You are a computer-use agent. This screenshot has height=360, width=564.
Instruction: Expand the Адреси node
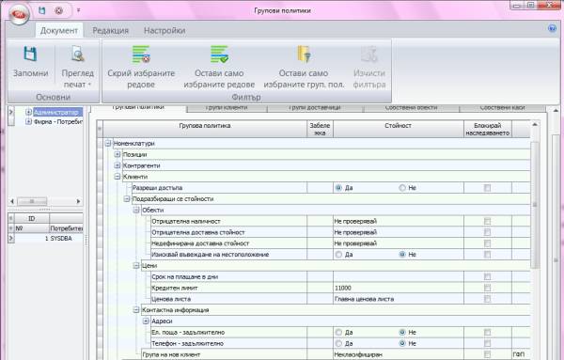tap(146, 321)
